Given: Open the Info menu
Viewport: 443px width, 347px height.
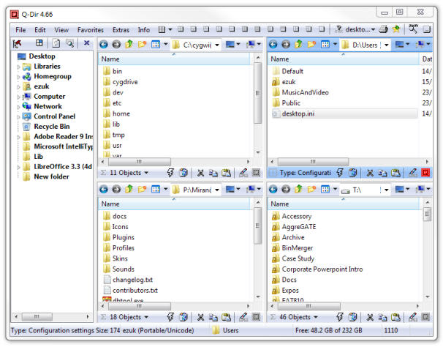Looking at the screenshot, I should (x=144, y=30).
